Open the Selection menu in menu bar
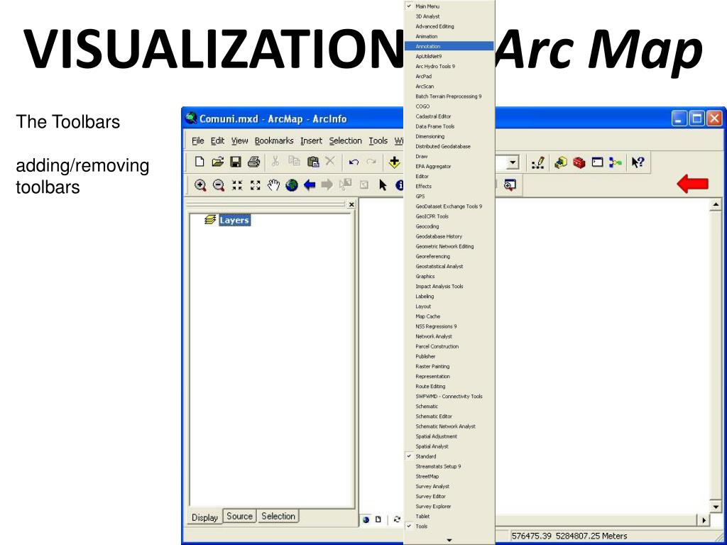The image size is (727, 545). pos(346,141)
